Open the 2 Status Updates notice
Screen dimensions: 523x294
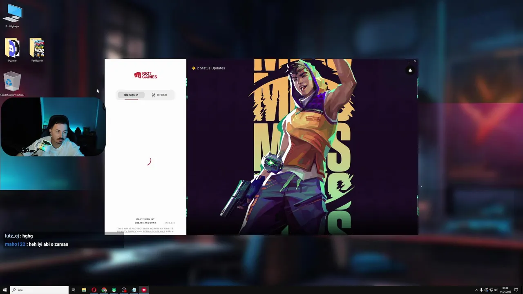pos(208,68)
